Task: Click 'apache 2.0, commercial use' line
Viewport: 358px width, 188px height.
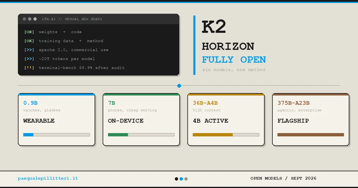Action: [74, 50]
